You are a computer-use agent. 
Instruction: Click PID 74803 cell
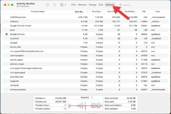tap(144, 21)
